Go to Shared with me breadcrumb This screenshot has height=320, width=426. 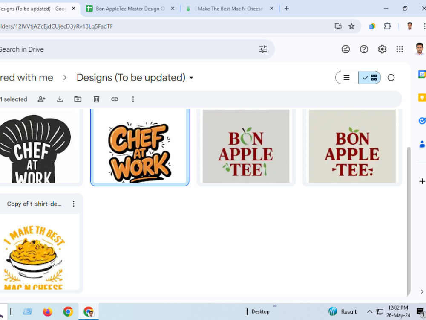click(26, 78)
